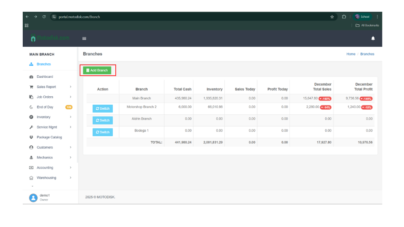This screenshot has height=227, width=404.
Task: Click the Dashboard gauge icon
Action: [x=31, y=77]
